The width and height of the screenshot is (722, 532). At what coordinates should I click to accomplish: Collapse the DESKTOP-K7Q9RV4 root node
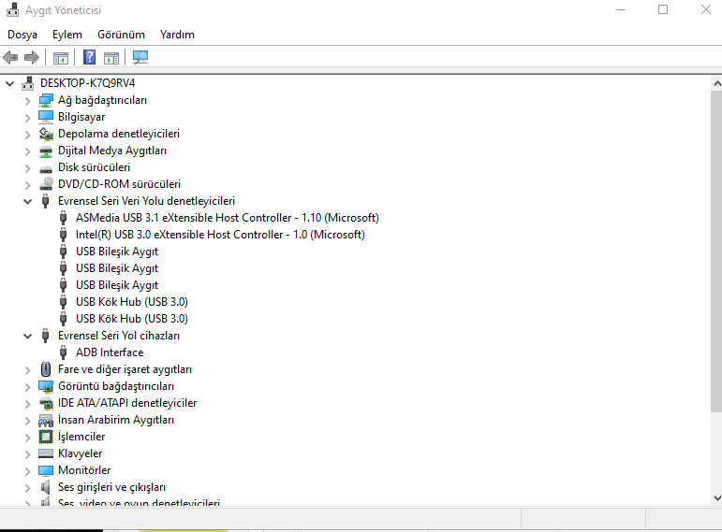[x=10, y=83]
